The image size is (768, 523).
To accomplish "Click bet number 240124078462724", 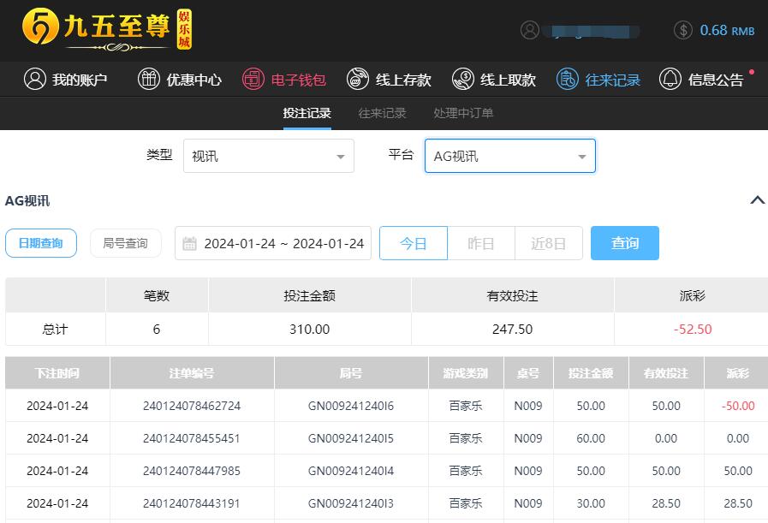I will click(192, 406).
